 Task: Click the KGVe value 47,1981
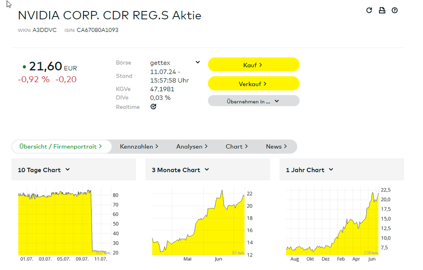click(162, 89)
